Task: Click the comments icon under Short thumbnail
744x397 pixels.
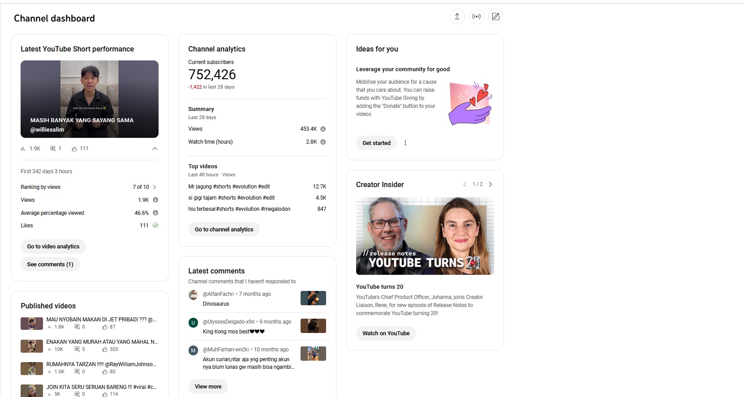Action: pos(53,149)
